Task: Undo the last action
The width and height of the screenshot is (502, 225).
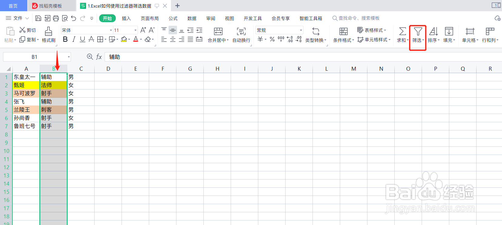Action: [x=73, y=18]
